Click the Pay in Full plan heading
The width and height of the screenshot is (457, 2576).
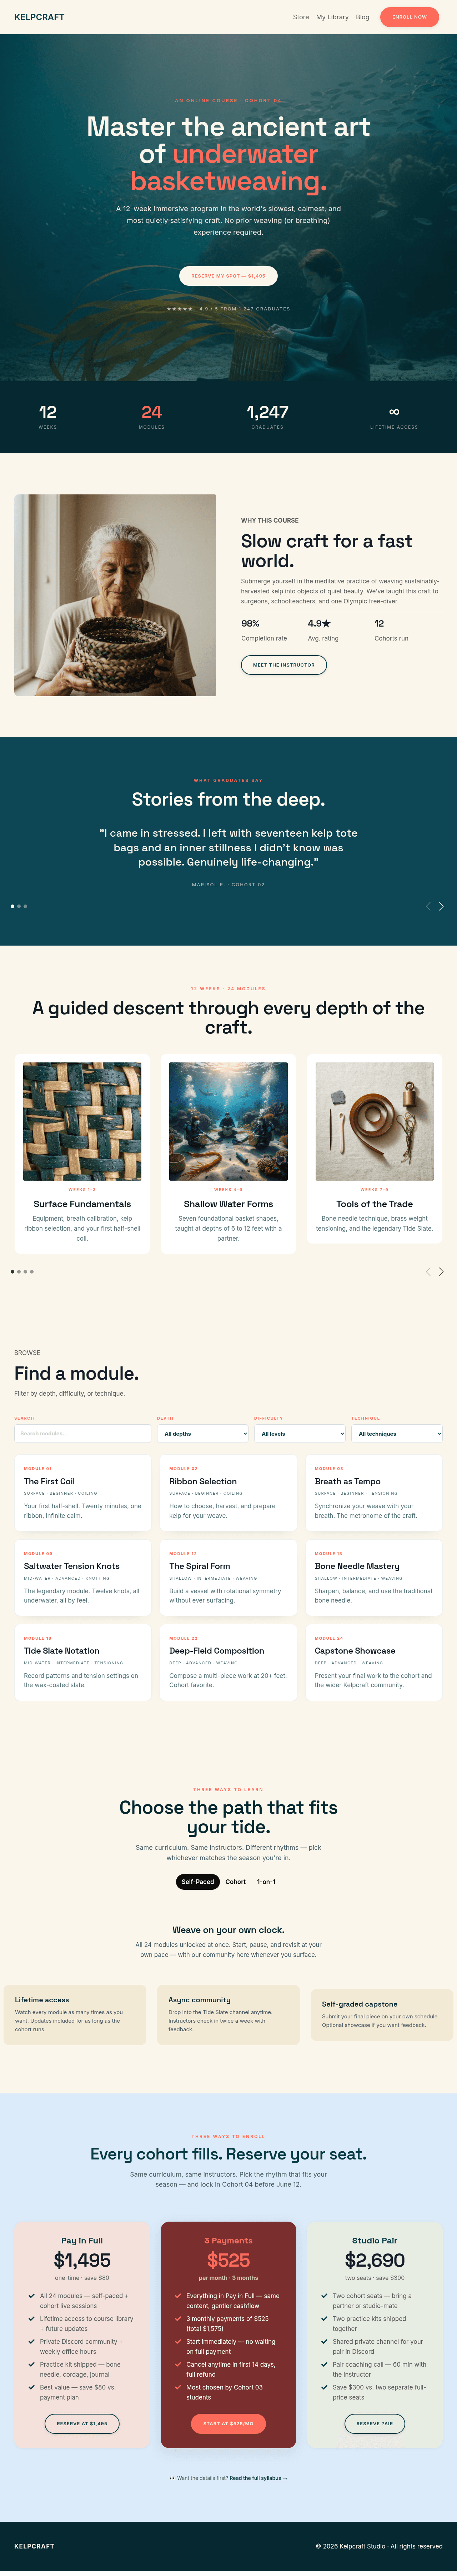pos(82,2241)
